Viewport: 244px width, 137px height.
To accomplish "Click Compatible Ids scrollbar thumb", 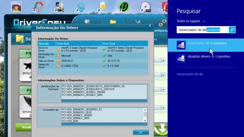I will 145,114.
